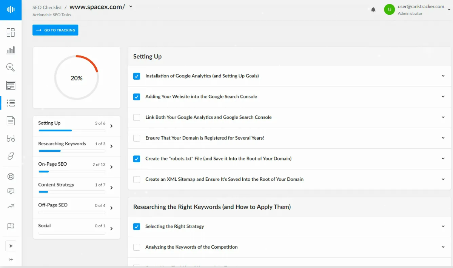Viewport: 453px width, 268px height.
Task: Click user@ranktracker.com account name
Action: (421, 6)
